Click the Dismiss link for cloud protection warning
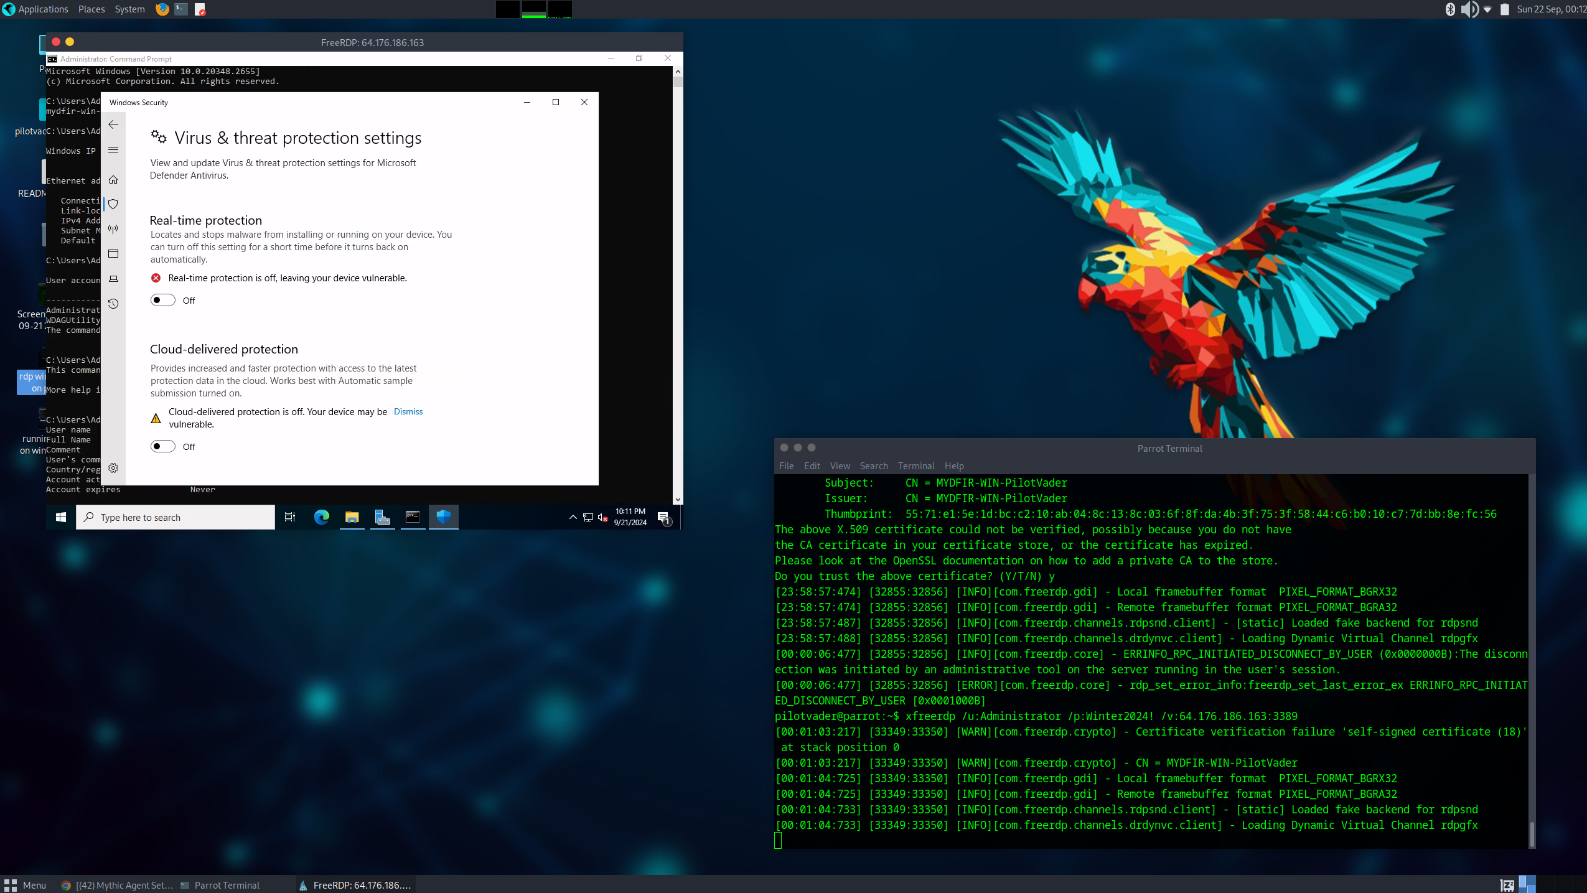Screen dimensions: 1587x893 (x=408, y=411)
